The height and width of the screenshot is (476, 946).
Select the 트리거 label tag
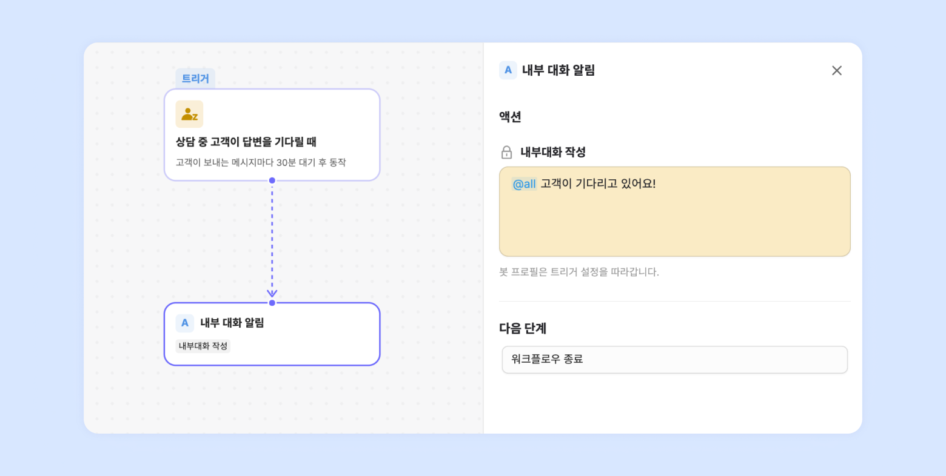[195, 79]
